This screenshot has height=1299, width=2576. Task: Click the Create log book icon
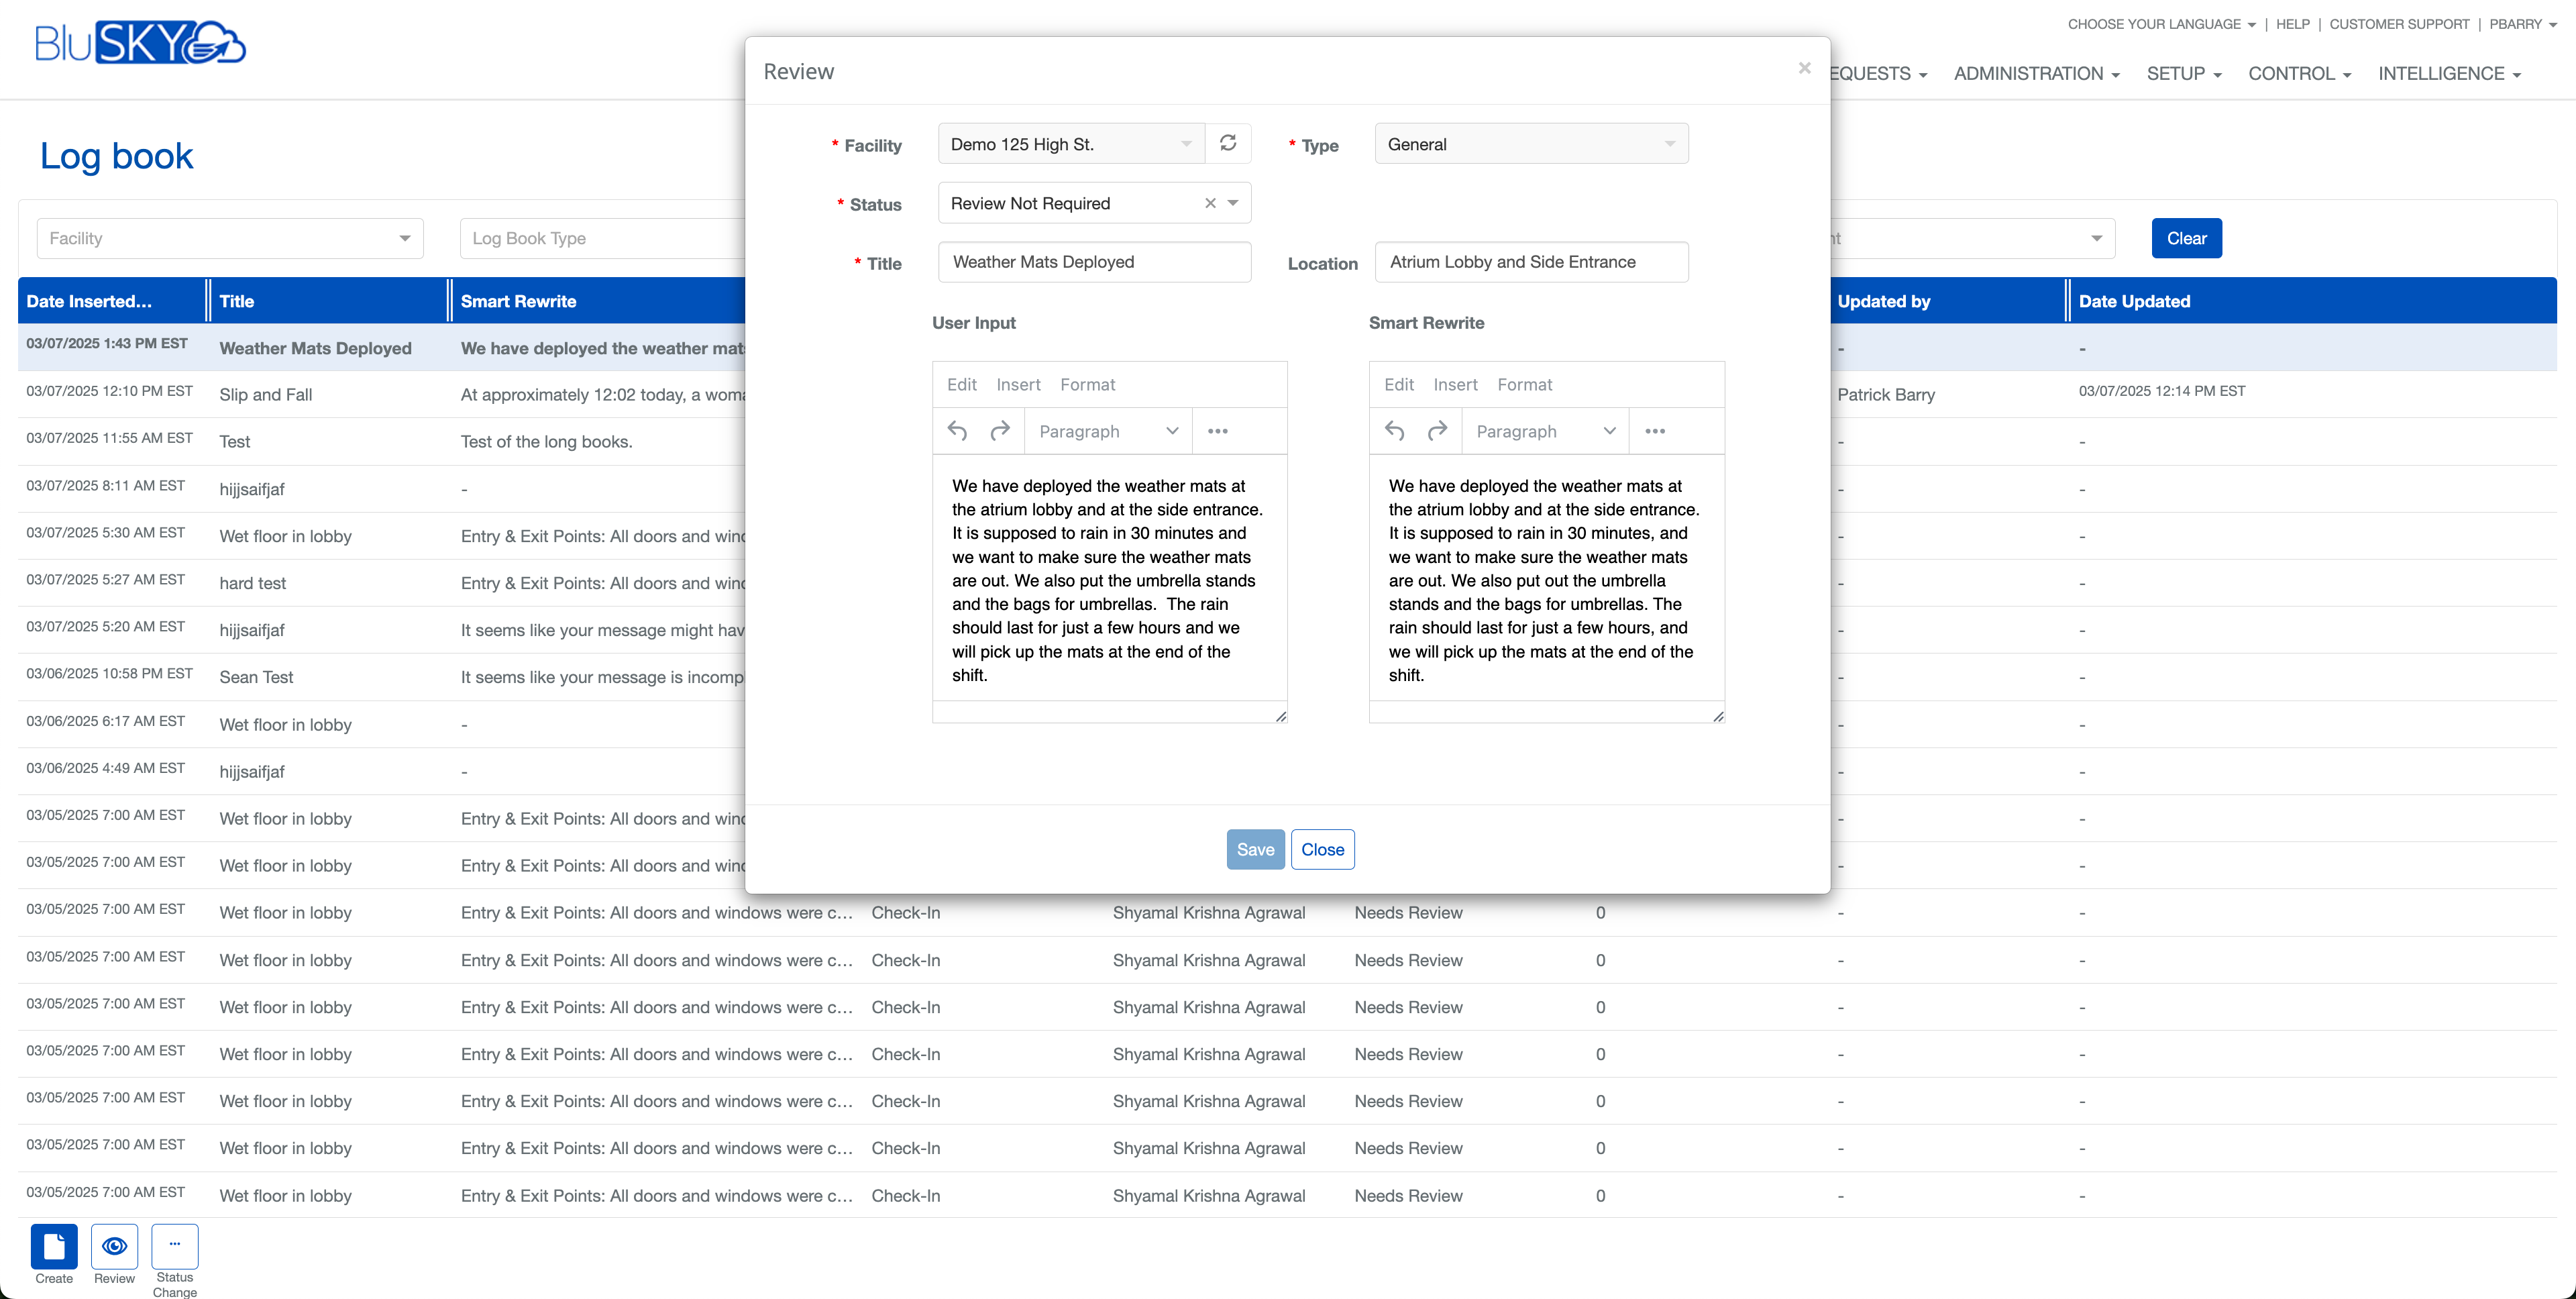coord(54,1246)
